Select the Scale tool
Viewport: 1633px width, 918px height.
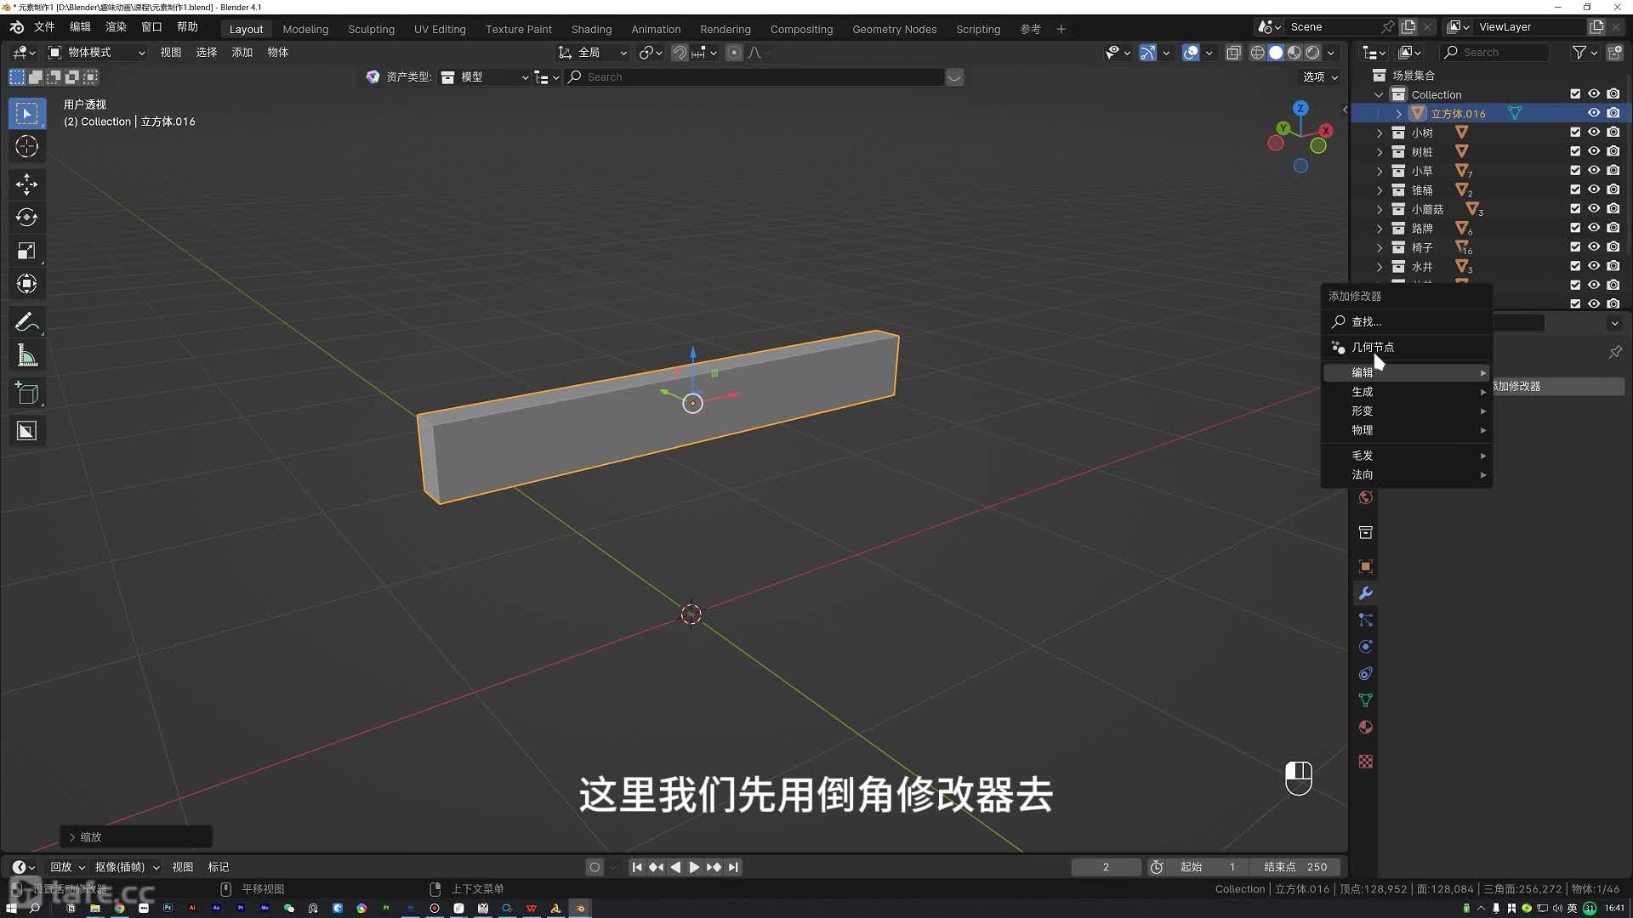pyautogui.click(x=26, y=251)
